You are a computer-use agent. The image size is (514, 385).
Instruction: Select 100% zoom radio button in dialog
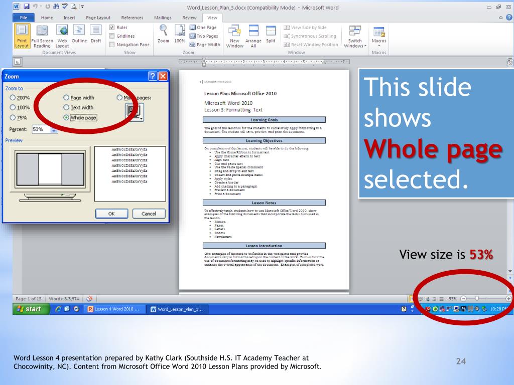click(13, 107)
